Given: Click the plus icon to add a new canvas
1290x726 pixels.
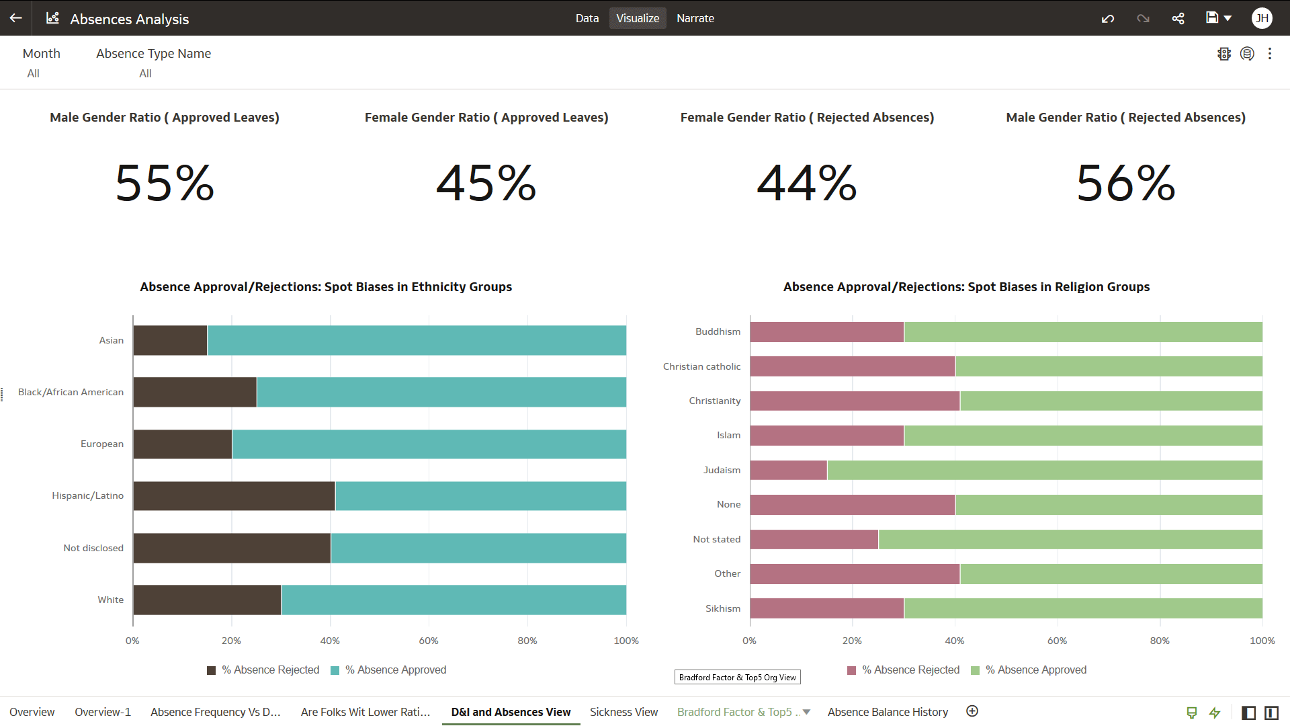Looking at the screenshot, I should [972, 710].
